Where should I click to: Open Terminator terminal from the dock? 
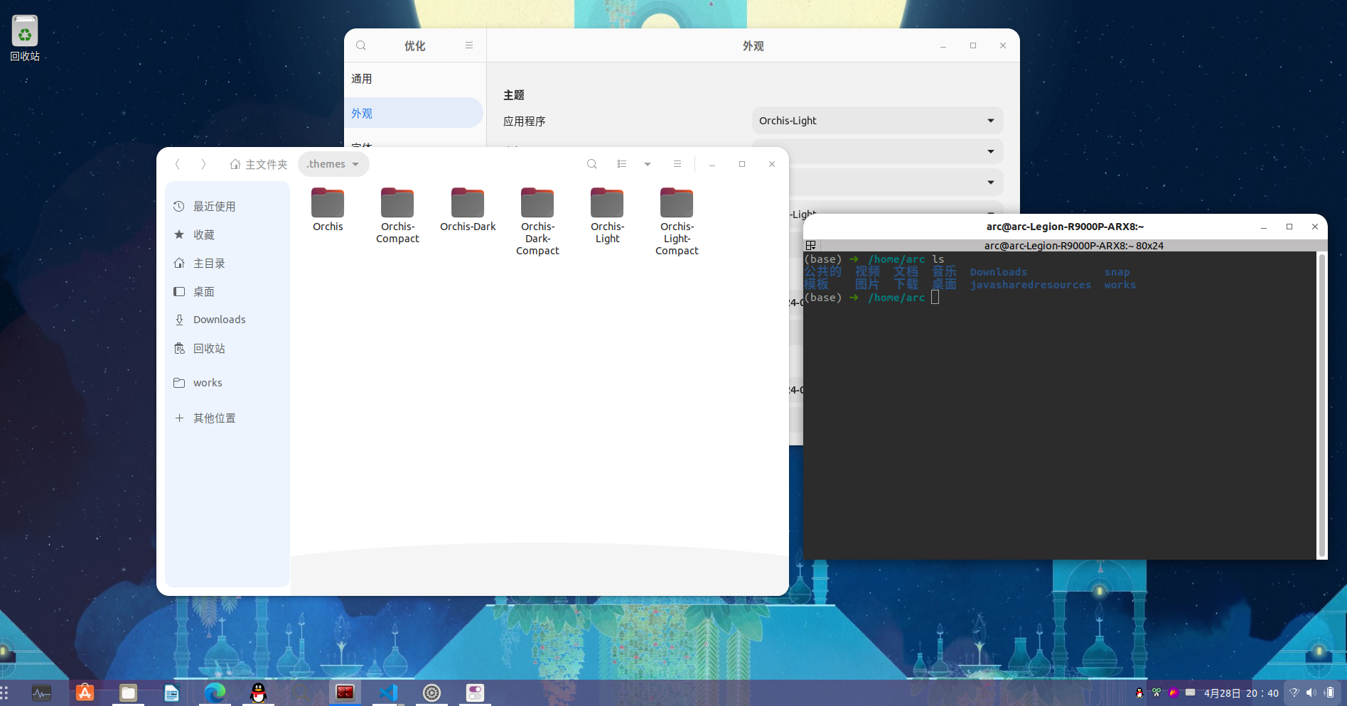pos(345,693)
